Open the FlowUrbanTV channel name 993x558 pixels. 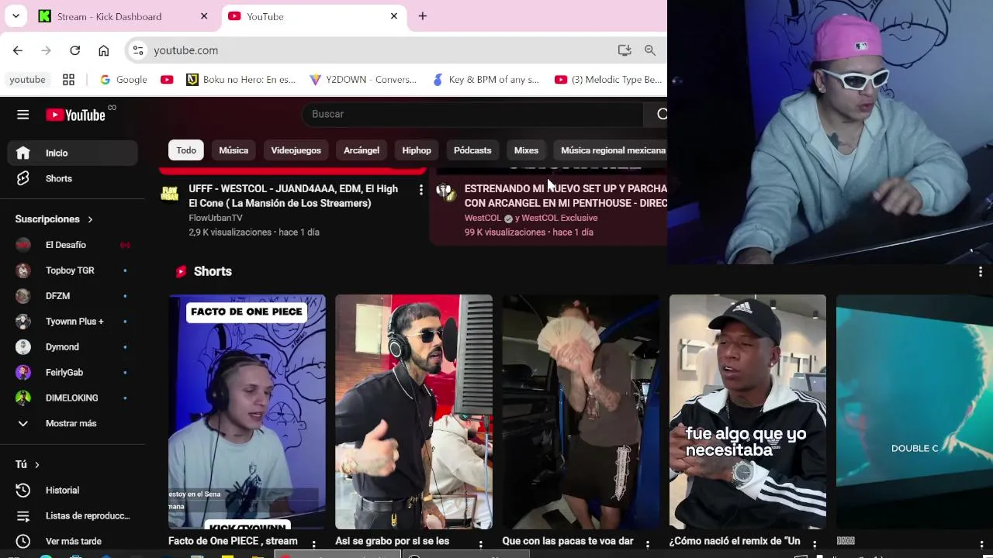[216, 218]
